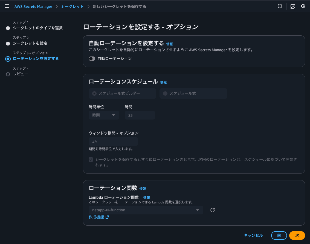310x244 pixels.
Task: Click the ウィンドウ期間 input field
Action: (113, 141)
